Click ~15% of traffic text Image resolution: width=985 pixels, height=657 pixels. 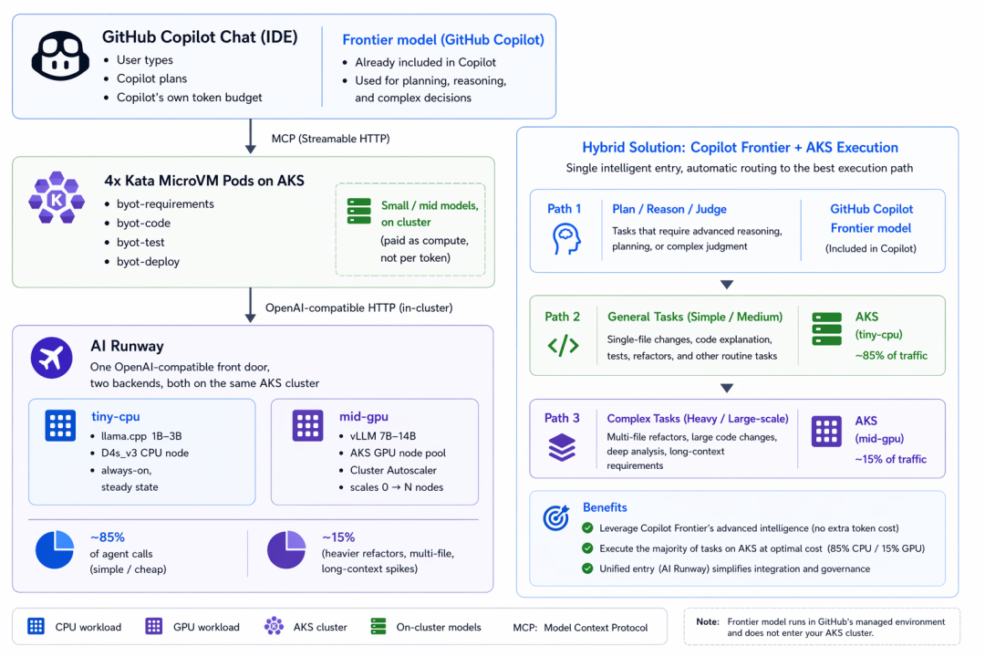click(x=890, y=459)
